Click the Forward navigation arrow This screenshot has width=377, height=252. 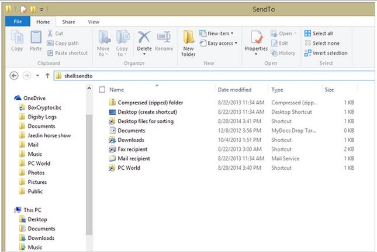click(x=27, y=76)
